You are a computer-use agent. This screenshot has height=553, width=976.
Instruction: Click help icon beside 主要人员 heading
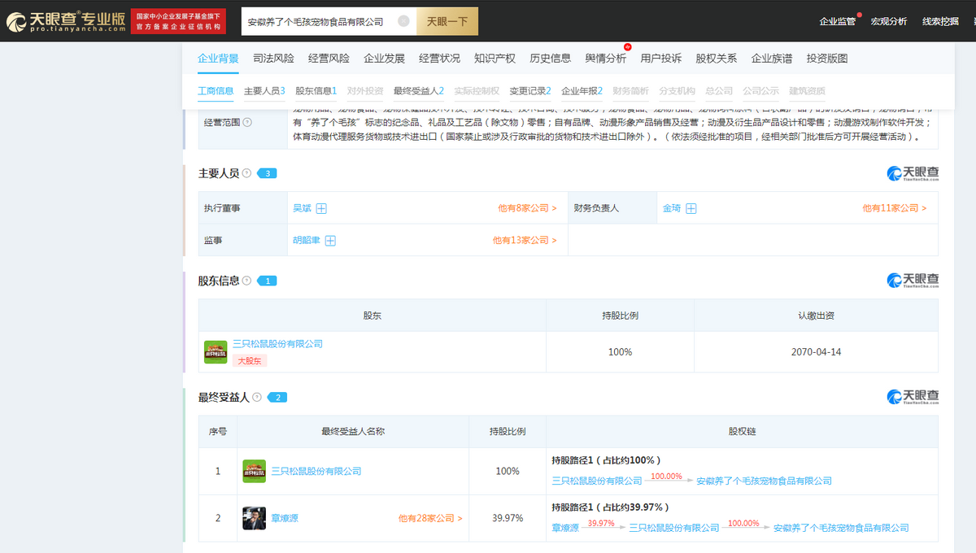(246, 173)
